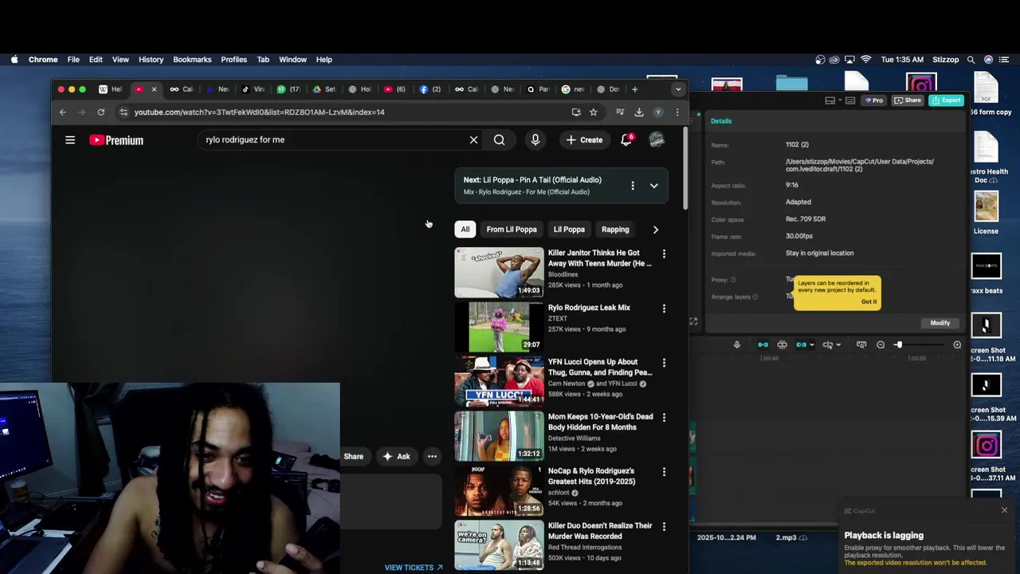Clear the YouTube search box text
Screen dimensions: 1020x574
(473, 140)
